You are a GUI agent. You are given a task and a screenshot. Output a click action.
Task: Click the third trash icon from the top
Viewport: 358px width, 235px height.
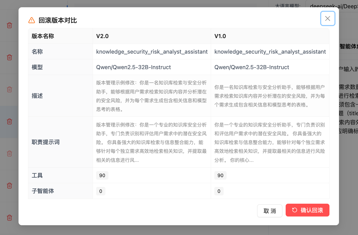pos(10,89)
